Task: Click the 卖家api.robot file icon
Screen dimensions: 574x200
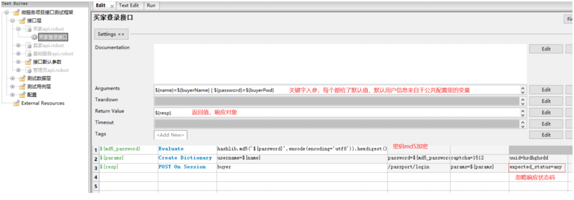Action: pos(29,45)
